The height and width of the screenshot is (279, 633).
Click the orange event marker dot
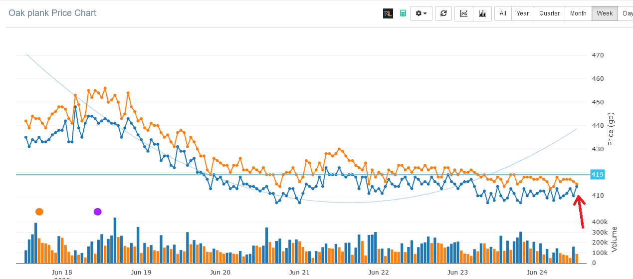click(x=39, y=212)
